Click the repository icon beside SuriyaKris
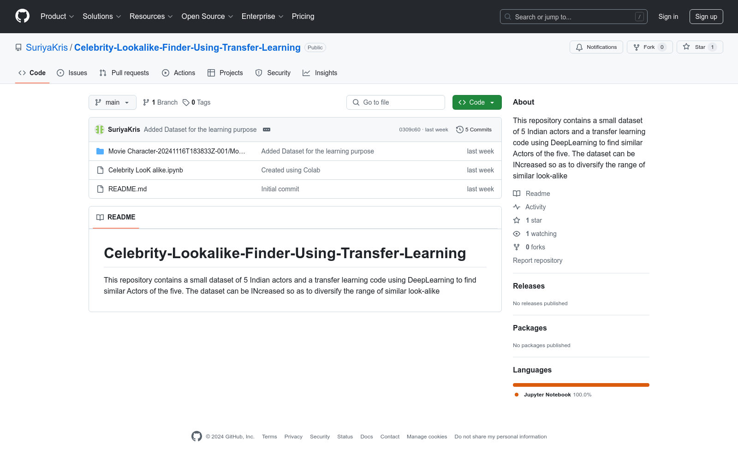738x461 pixels. (x=18, y=47)
